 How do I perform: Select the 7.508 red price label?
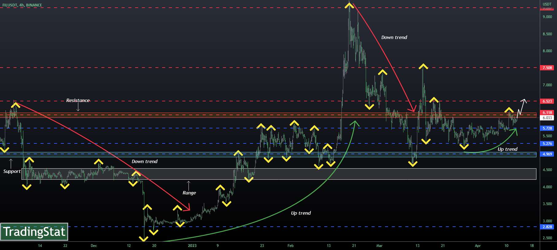pos(547,68)
